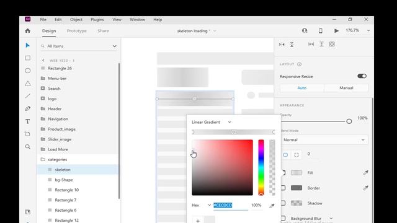Click the hue spectrum slider
This screenshot has height=223, width=397.
pos(261,167)
